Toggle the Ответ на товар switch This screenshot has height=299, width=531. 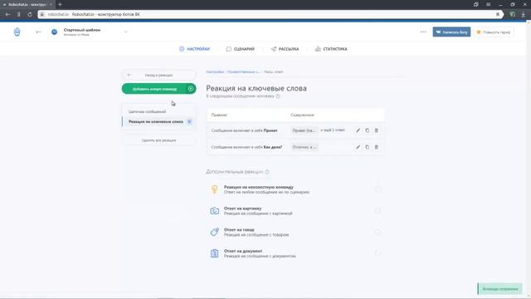378,233
